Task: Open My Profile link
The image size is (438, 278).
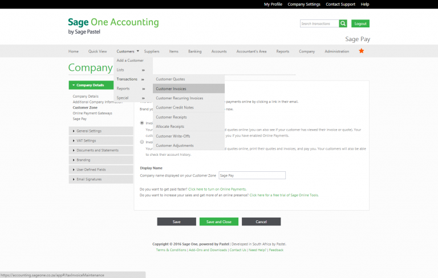Action: point(273,4)
